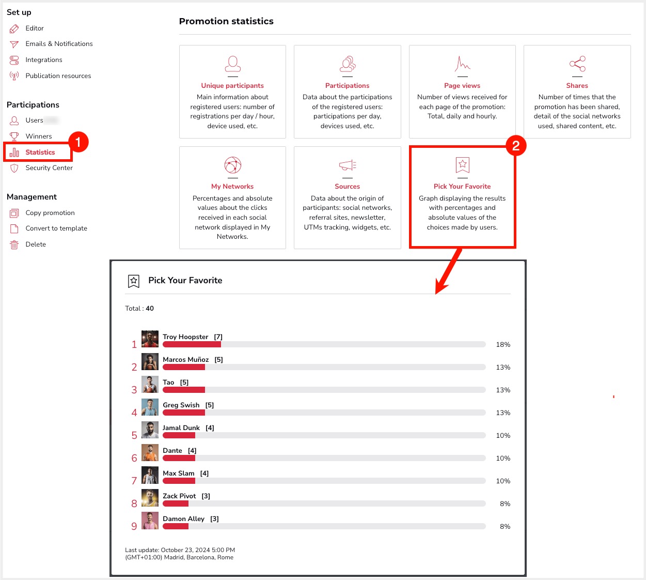Image resolution: width=646 pixels, height=580 pixels.
Task: Click the Publication resources antenna icon
Action: click(14, 76)
